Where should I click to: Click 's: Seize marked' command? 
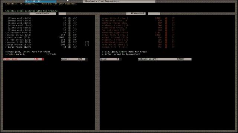[15, 54]
